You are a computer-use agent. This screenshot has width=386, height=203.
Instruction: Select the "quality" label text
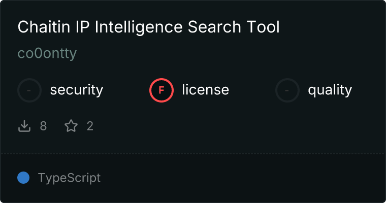click(x=330, y=90)
